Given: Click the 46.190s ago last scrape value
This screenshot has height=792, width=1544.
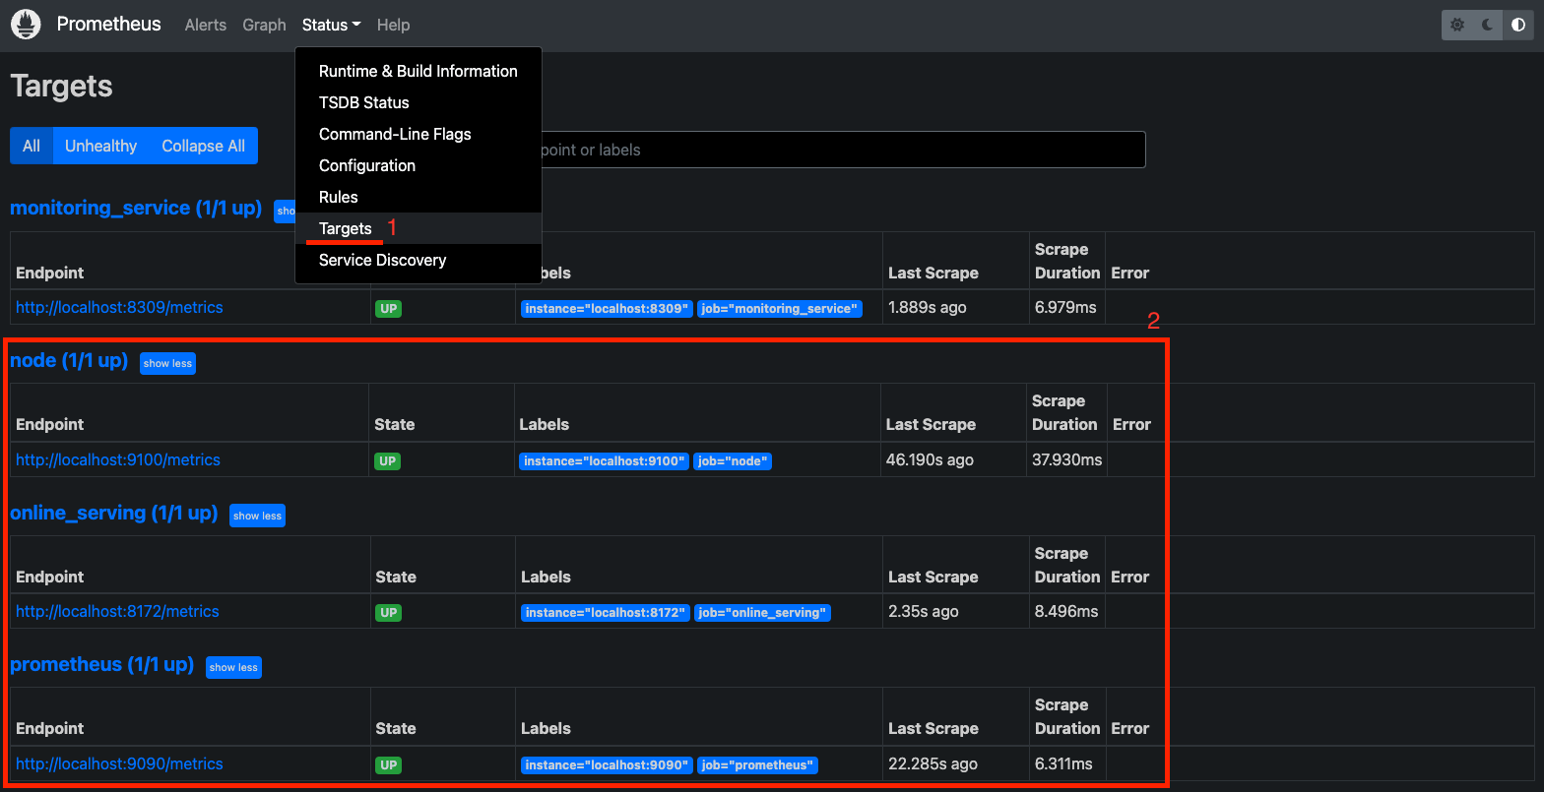Looking at the screenshot, I should [x=930, y=459].
